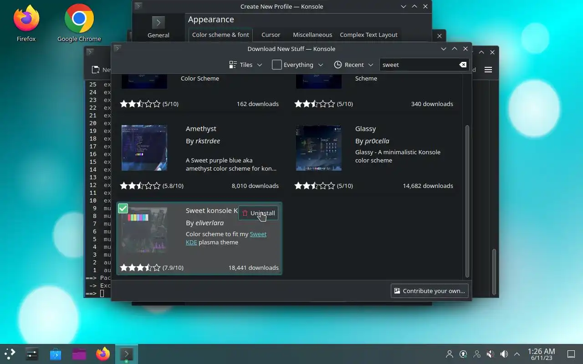The height and width of the screenshot is (364, 583).
Task: Open the Miscellaneous tab
Action: click(312, 35)
